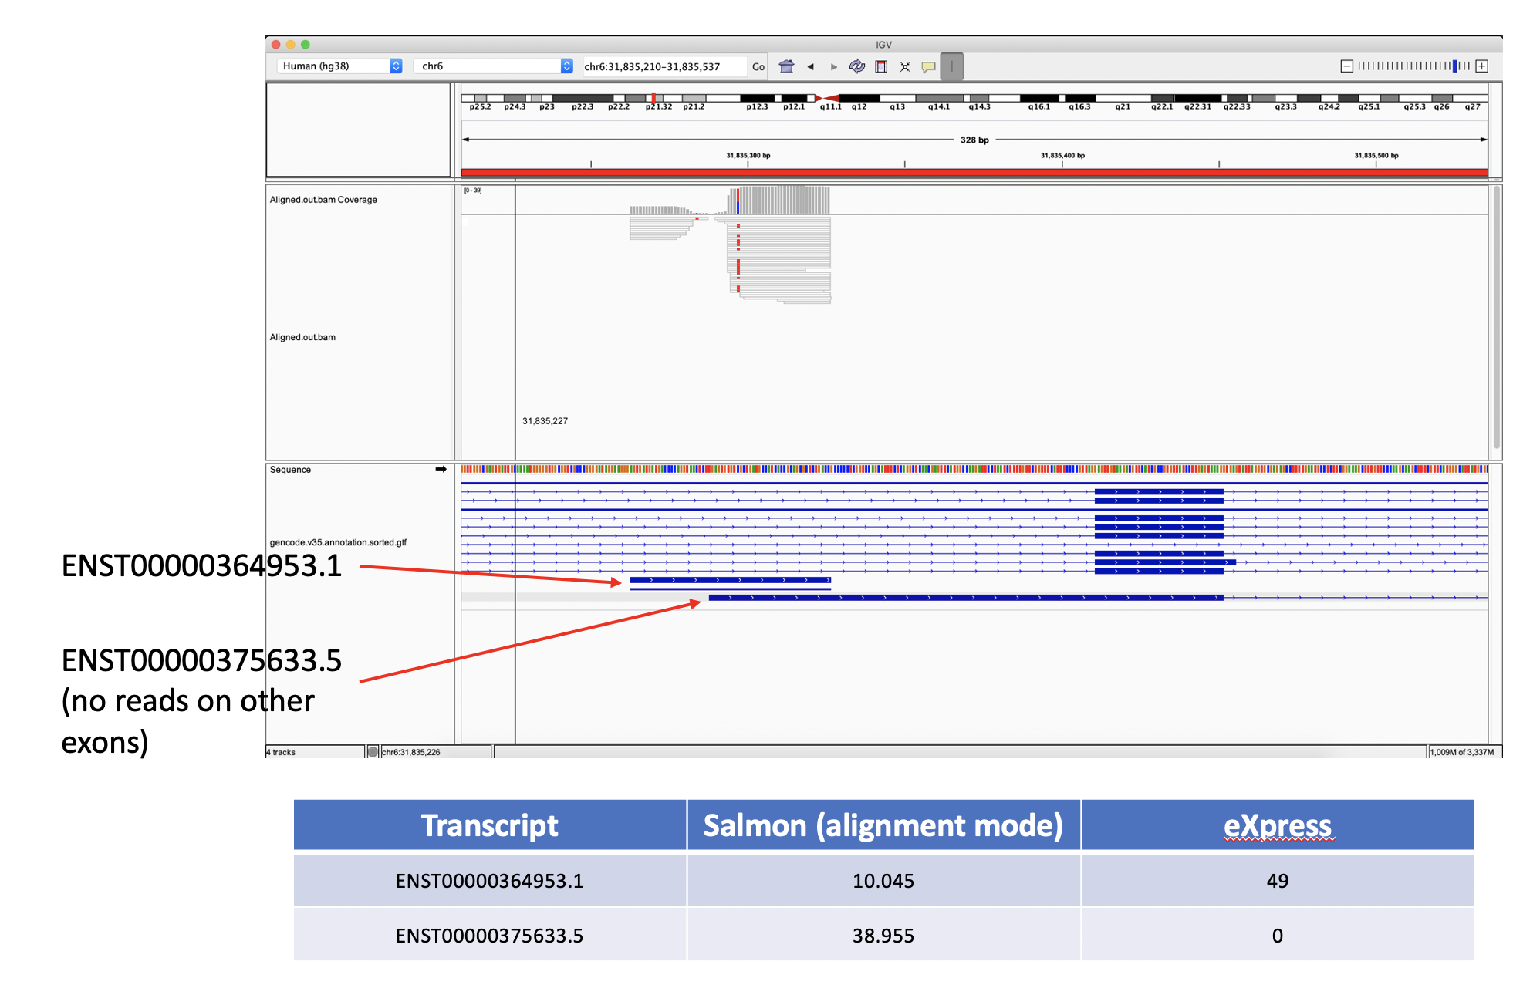Toggle the yellow tooltip popup behavior icon
The width and height of the screenshot is (1540, 995).
coord(928,66)
